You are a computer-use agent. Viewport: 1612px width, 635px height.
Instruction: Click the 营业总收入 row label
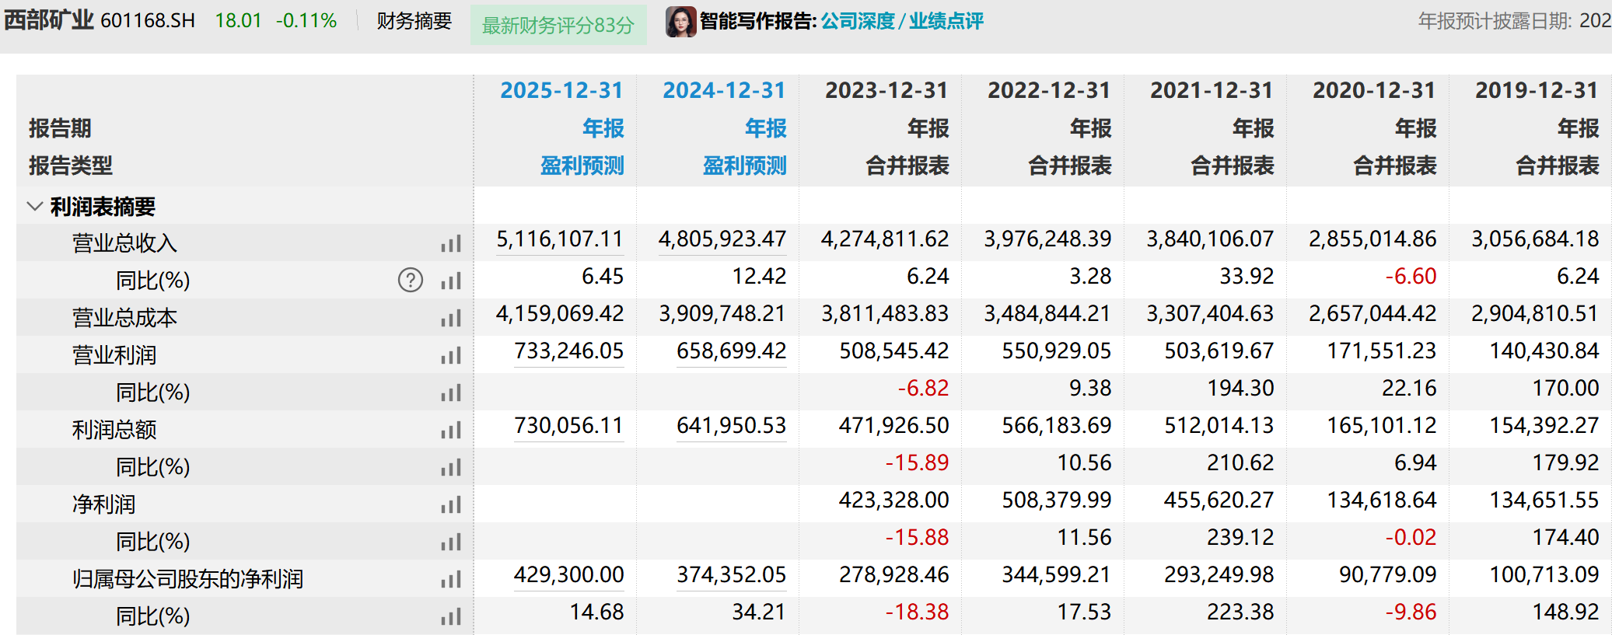click(x=124, y=243)
